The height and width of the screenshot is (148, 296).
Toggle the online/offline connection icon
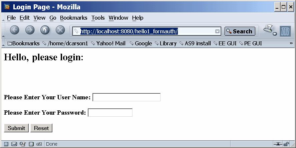(278, 144)
